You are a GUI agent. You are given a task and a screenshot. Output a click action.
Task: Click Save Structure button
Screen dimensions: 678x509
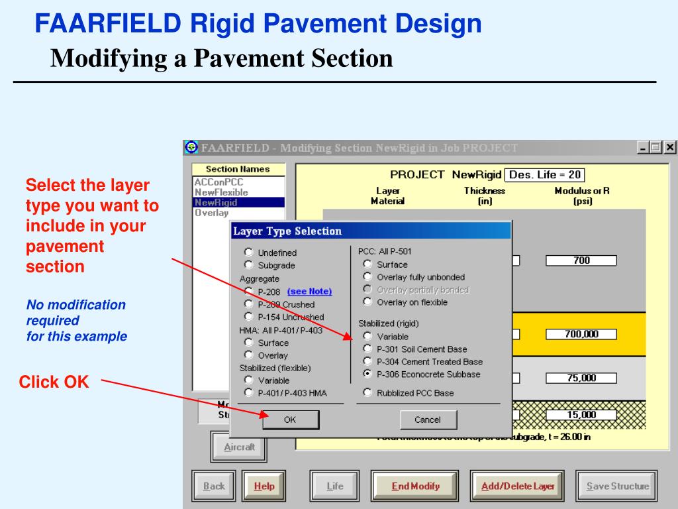(617, 486)
